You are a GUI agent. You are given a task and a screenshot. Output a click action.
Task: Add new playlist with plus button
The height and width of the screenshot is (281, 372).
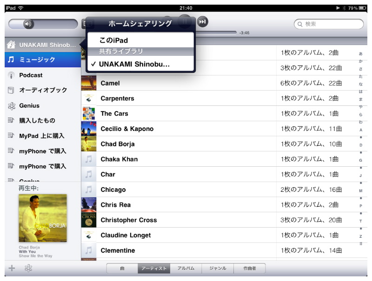[12, 268]
